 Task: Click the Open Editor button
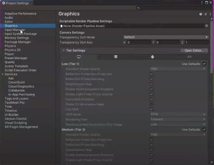coord(194,50)
